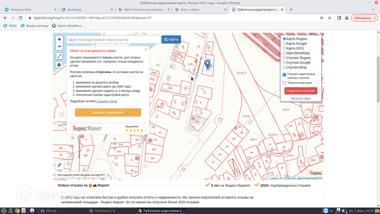The height and width of the screenshot is (214, 380).
Task: Focus the address or cadastral number field
Action: click(113, 40)
